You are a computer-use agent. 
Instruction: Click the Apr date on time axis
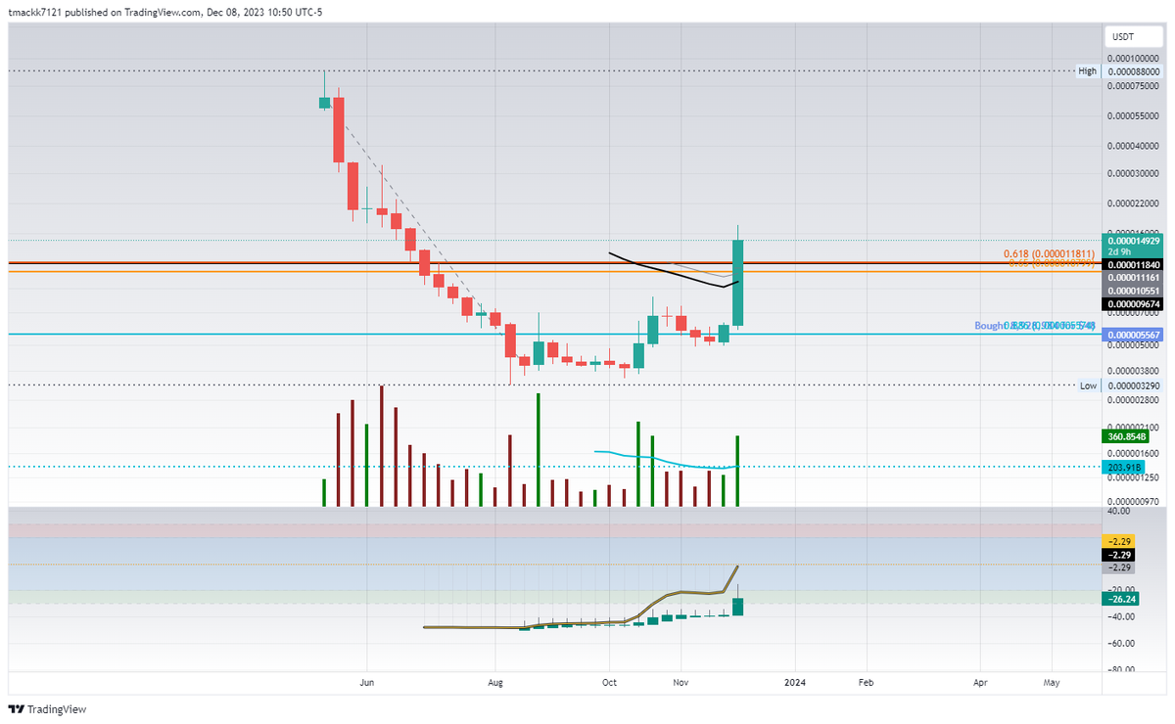981,682
